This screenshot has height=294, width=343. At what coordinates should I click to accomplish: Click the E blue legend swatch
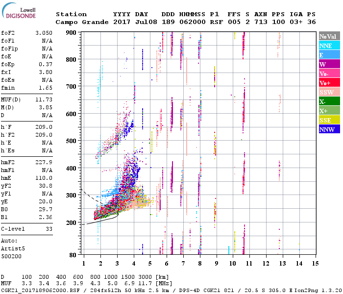point(329,55)
